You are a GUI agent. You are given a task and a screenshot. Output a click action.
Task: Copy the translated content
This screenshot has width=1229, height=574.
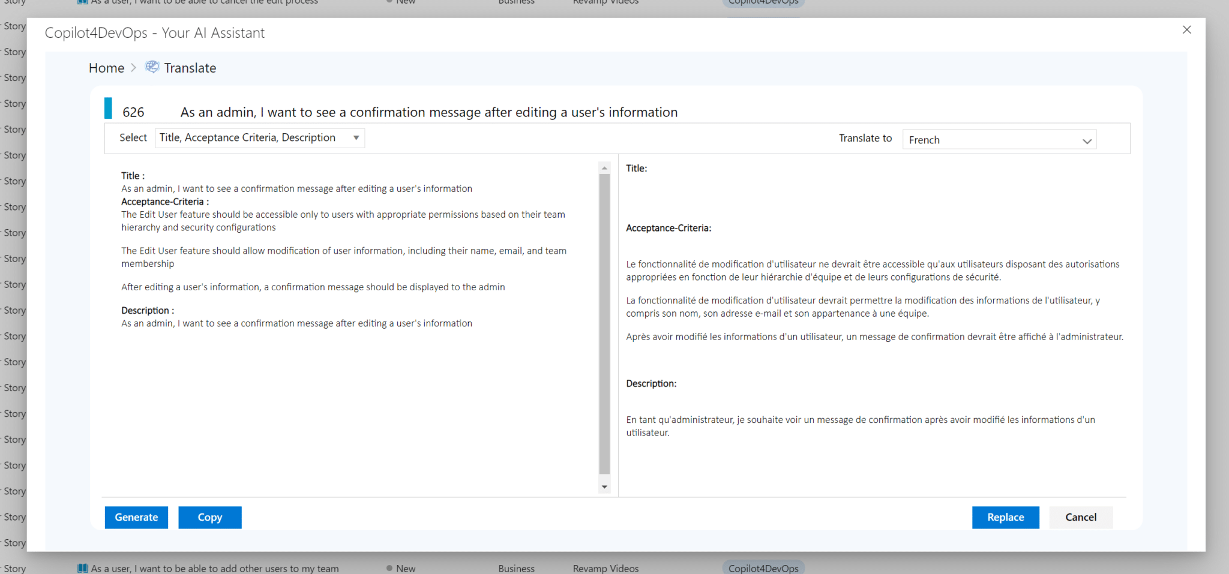click(x=209, y=517)
